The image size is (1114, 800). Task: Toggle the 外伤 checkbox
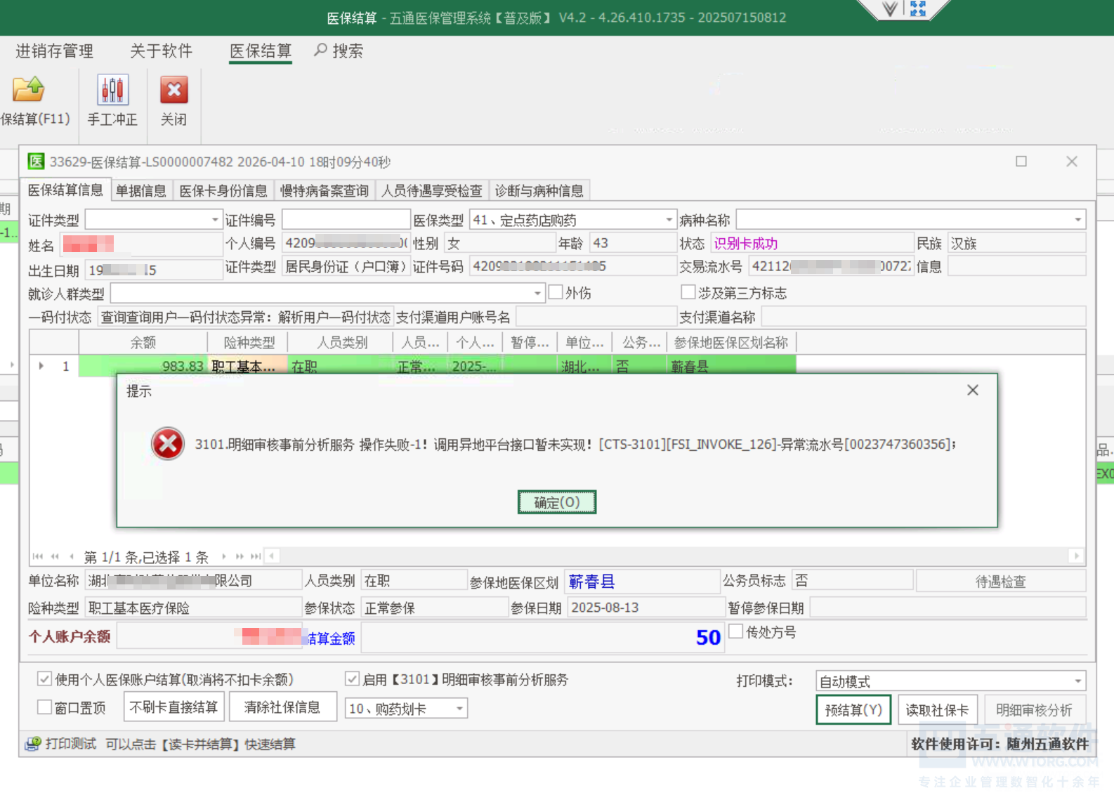click(556, 292)
